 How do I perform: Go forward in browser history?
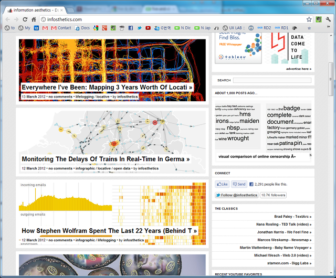[16, 19]
